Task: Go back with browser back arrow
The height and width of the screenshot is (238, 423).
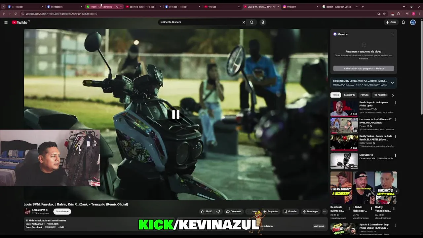Action: coord(4,14)
